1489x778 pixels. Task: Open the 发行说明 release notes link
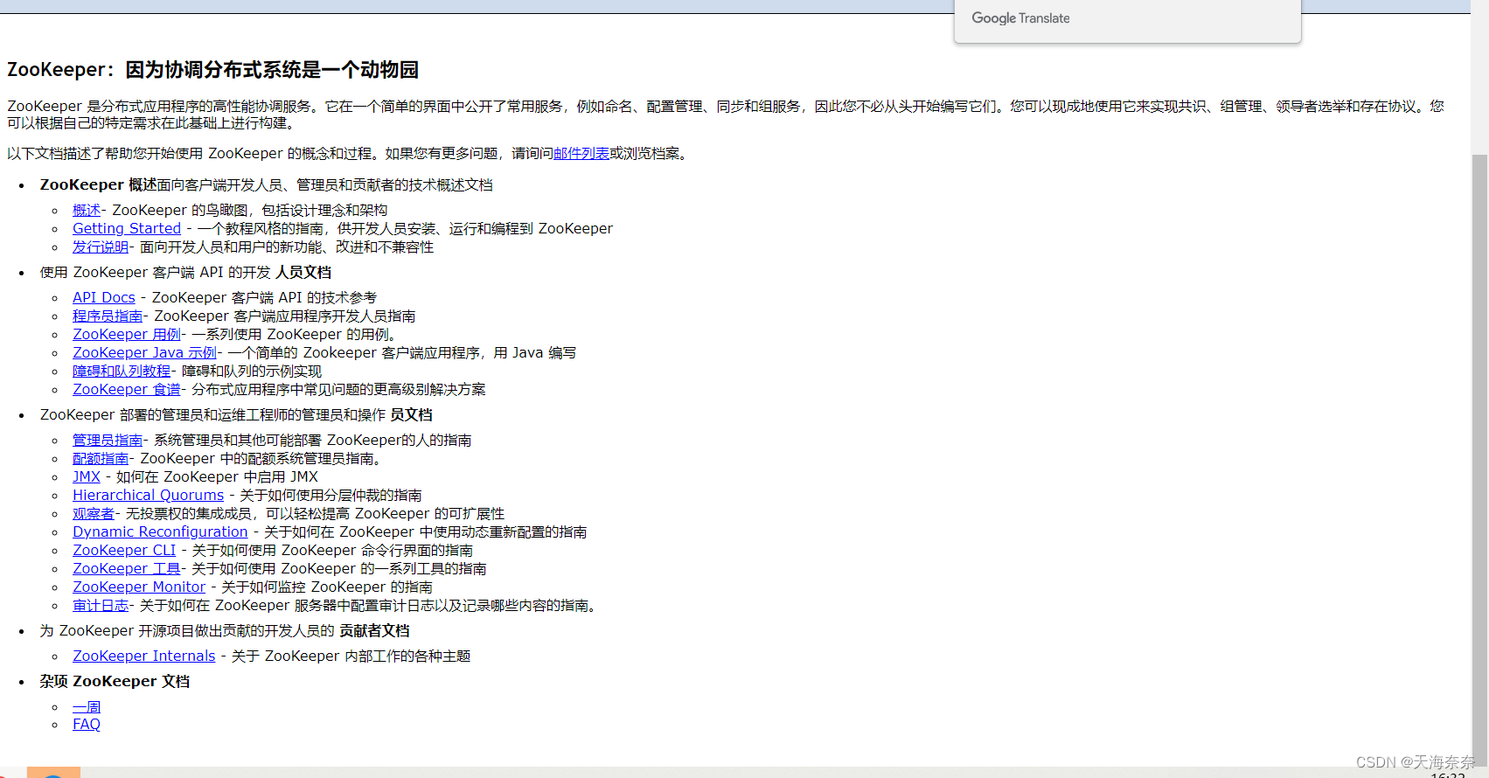coord(101,247)
